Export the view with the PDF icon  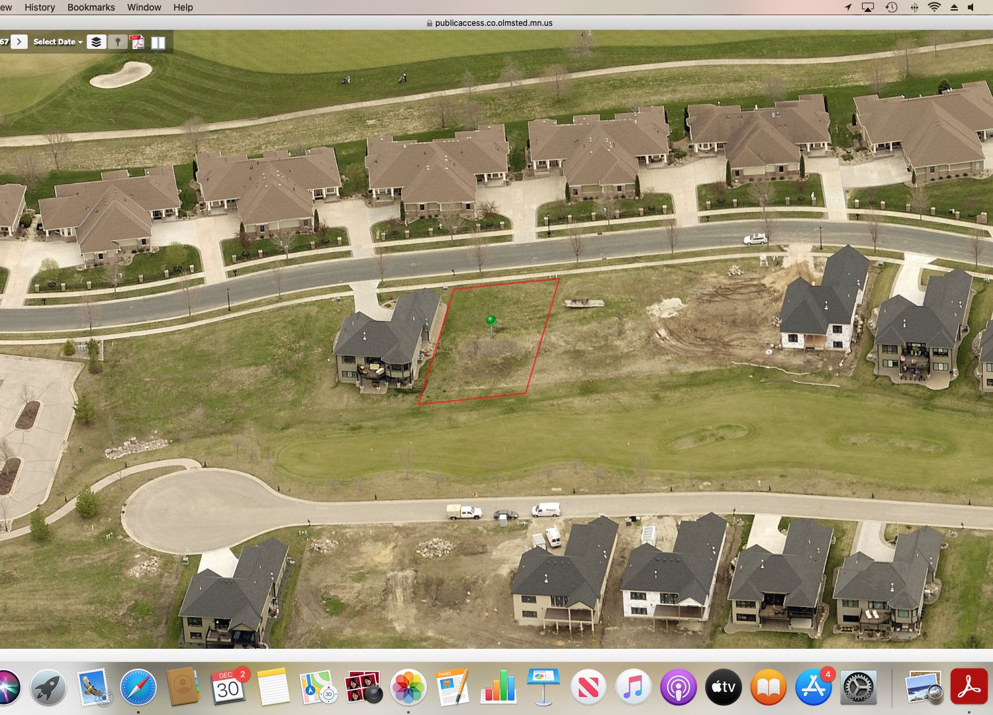point(137,42)
